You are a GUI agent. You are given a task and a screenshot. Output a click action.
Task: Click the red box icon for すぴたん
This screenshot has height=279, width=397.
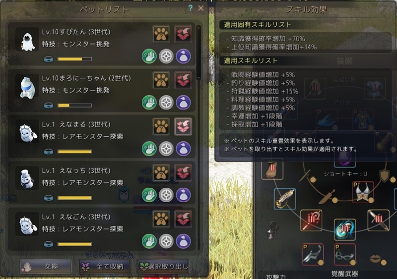click(x=183, y=34)
